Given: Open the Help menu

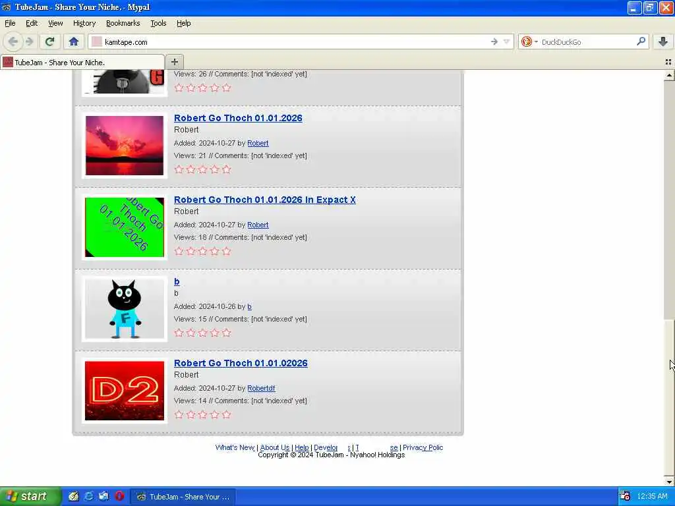Looking at the screenshot, I should pos(183,23).
